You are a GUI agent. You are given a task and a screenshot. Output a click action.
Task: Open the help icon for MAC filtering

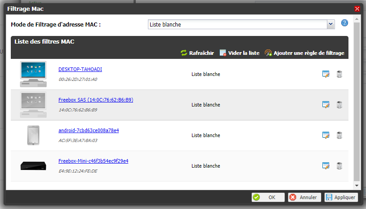coord(344,23)
